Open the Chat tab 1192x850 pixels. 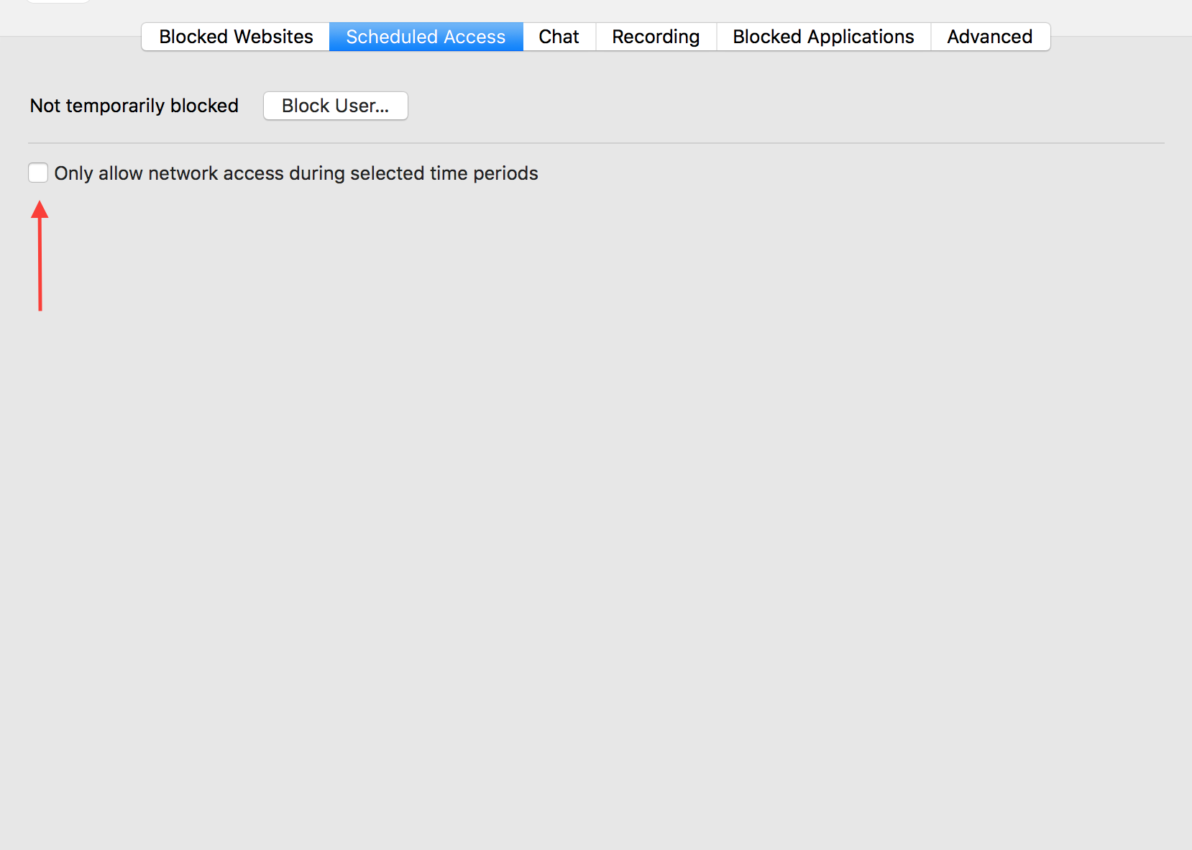point(559,37)
